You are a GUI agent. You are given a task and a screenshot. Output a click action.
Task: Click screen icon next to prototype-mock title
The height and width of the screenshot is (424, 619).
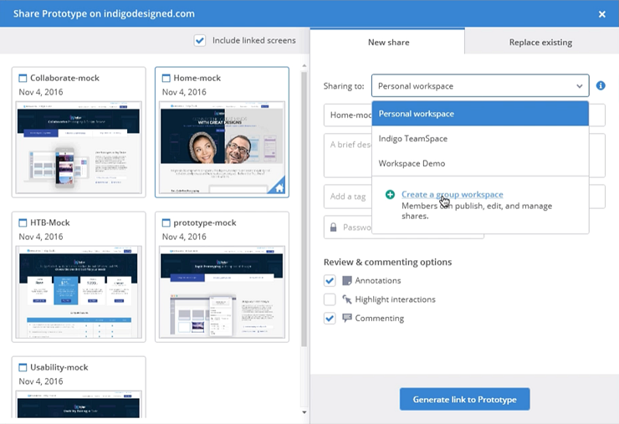(166, 222)
